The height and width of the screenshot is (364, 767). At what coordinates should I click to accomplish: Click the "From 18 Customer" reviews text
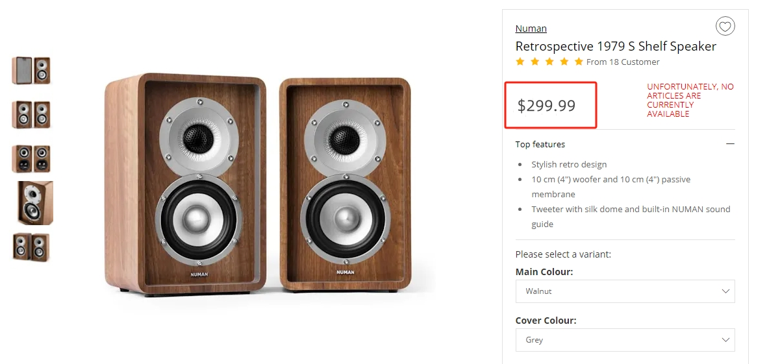coord(622,62)
